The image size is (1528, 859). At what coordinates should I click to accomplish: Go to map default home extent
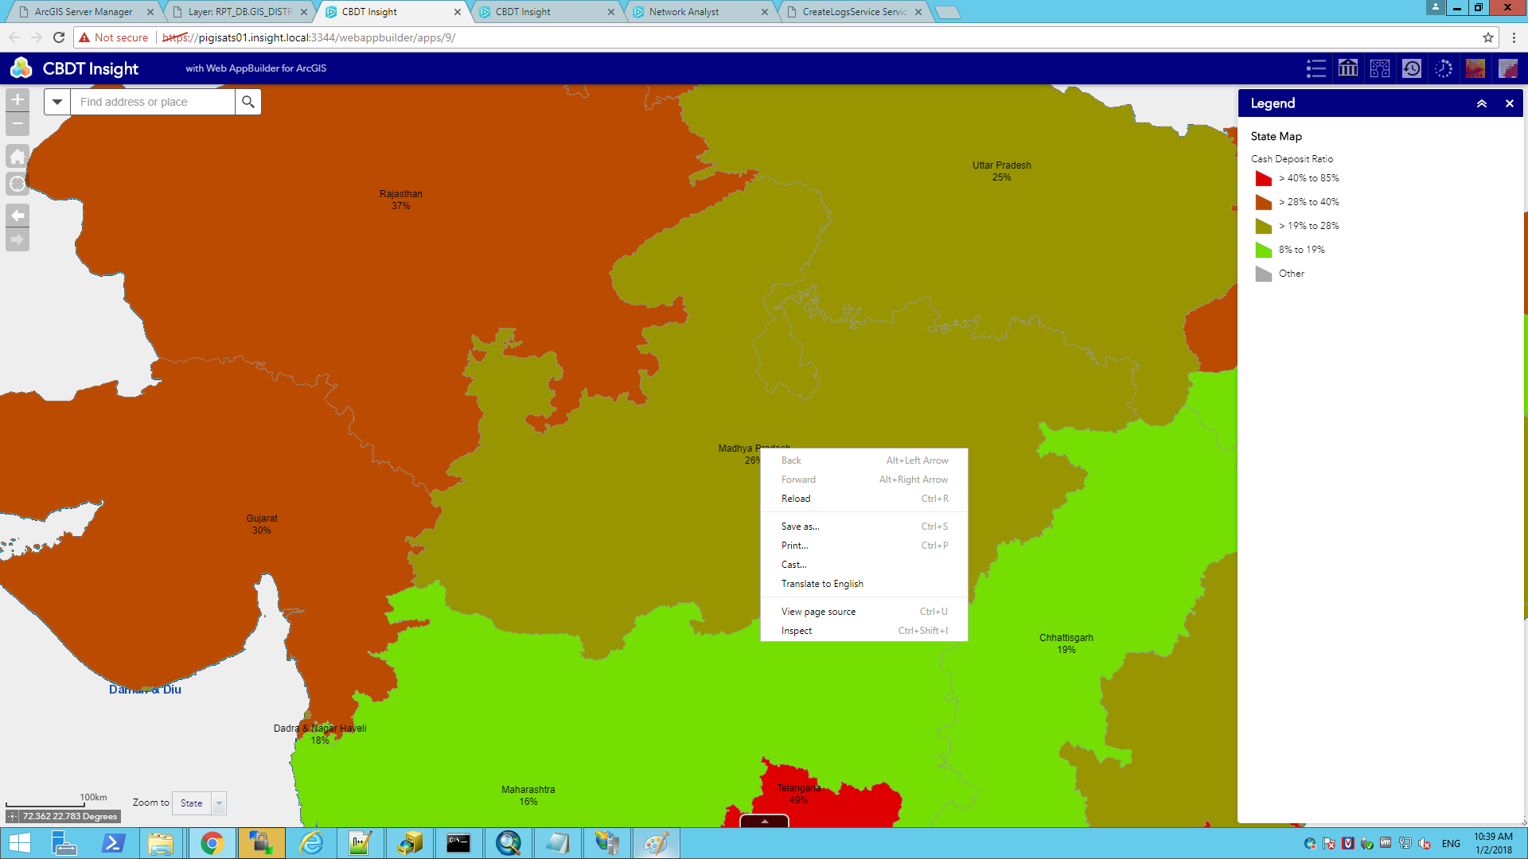pos(18,156)
